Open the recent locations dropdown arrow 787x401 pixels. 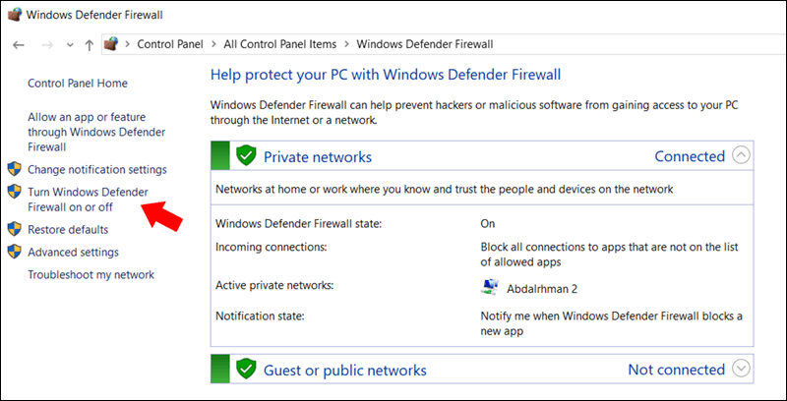coord(69,45)
